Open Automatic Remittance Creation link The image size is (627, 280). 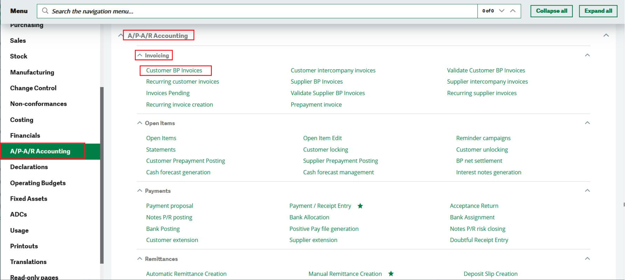(x=186, y=274)
